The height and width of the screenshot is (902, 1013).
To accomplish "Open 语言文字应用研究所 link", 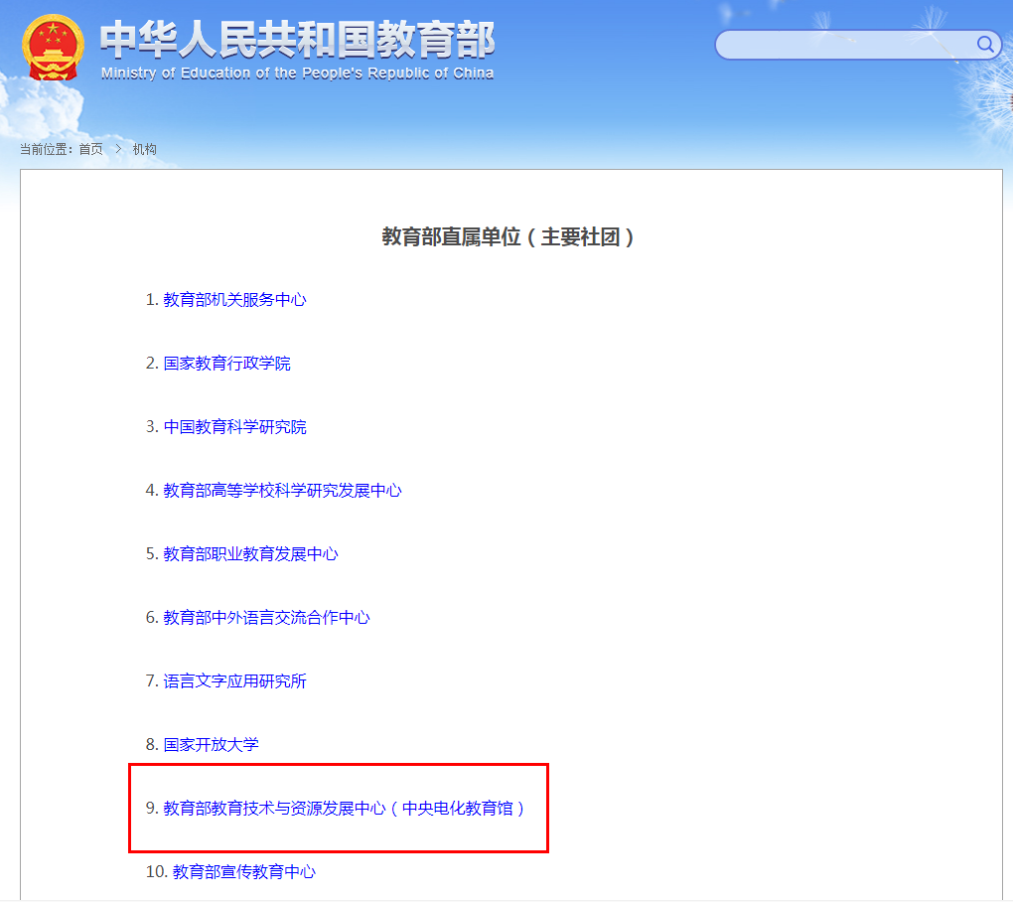I will click(x=234, y=680).
